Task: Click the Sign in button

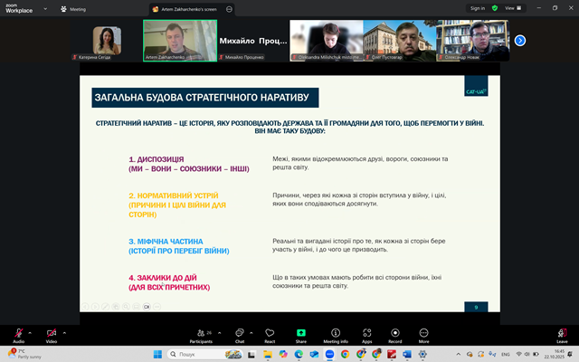Action: tap(478, 7)
